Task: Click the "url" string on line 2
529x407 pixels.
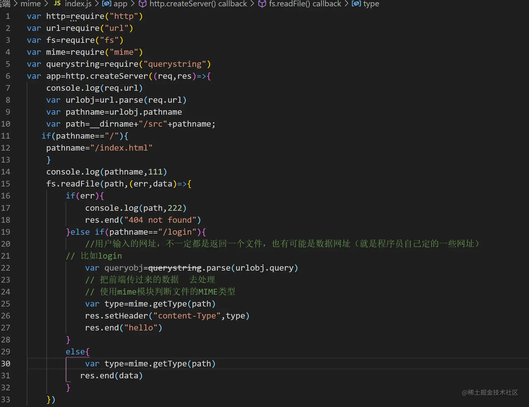Action: 117,28
